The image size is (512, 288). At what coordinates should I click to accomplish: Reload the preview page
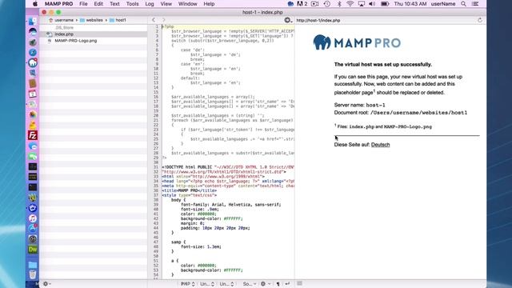point(480,20)
